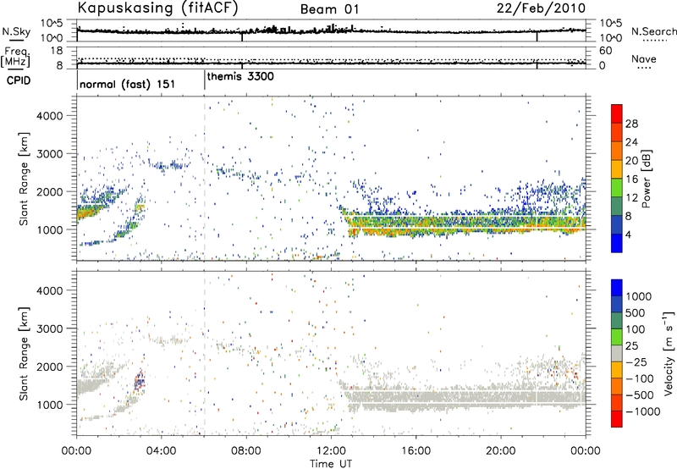Click the velocity colorbar tick '1000'
The image size is (677, 469).
pos(639,296)
